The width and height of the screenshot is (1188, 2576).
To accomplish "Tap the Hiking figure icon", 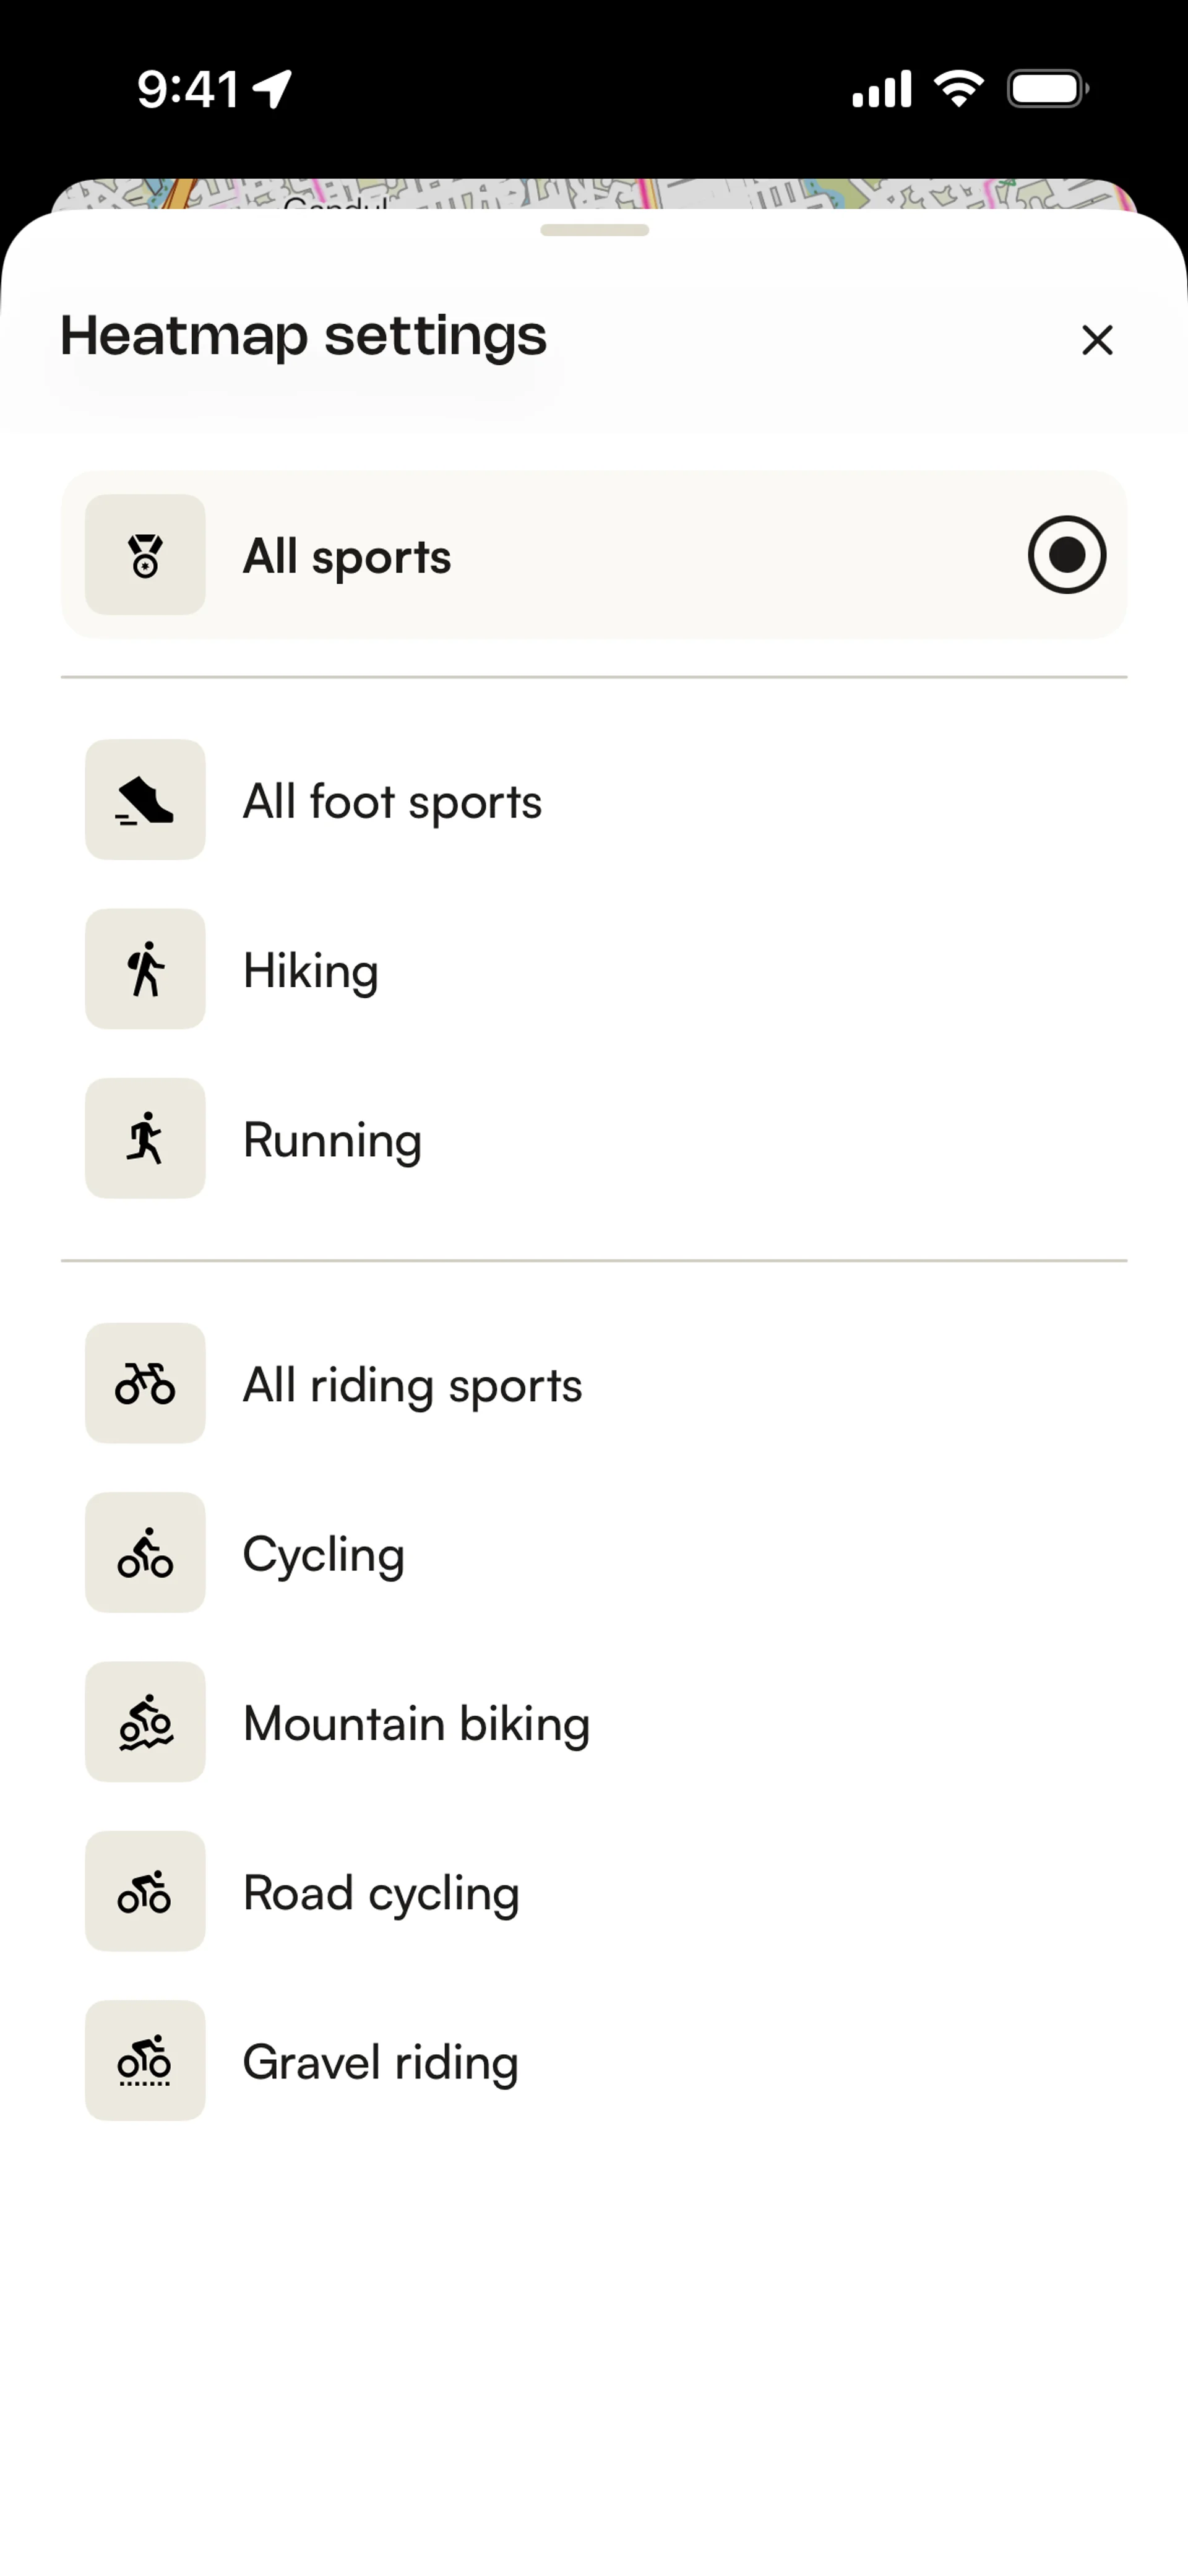I will pos(145,969).
